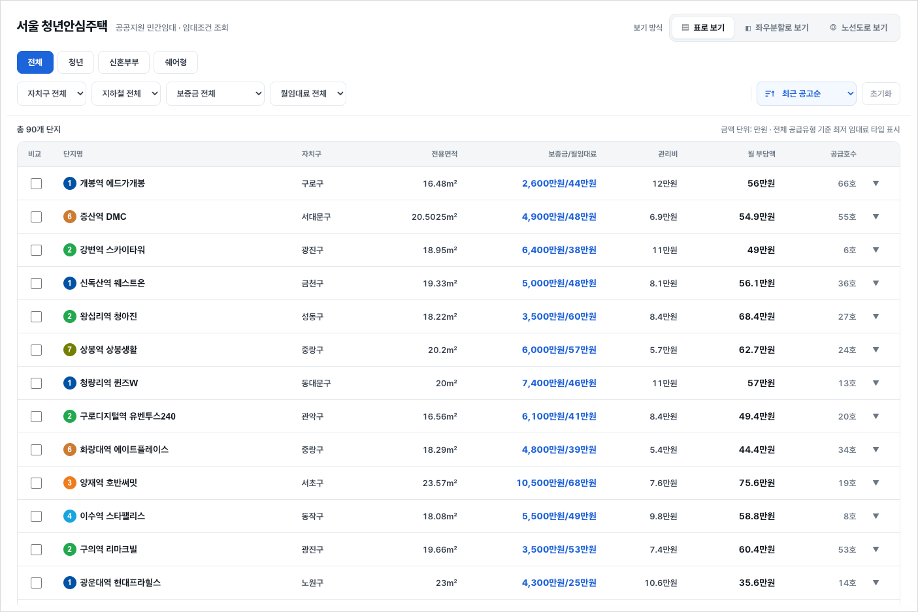Viewport: 918px width, 612px height.
Task: Switch to 노선도로 보기 view
Action: pyautogui.click(x=859, y=27)
